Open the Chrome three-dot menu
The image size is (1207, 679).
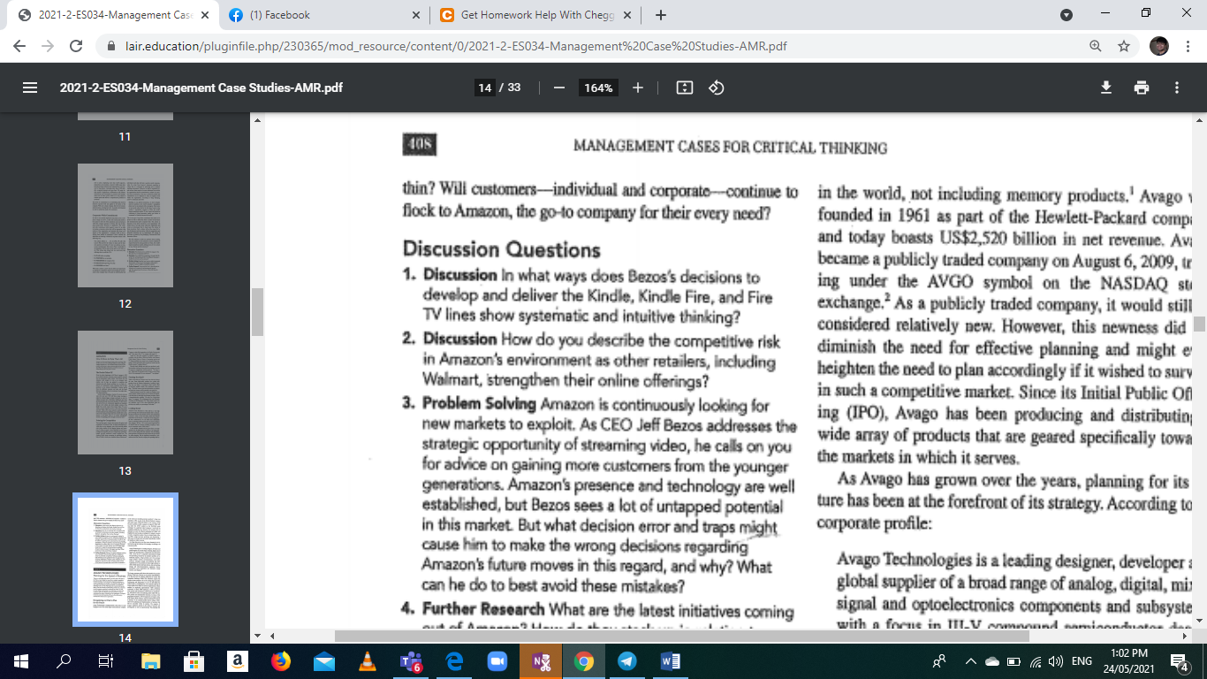point(1188,46)
